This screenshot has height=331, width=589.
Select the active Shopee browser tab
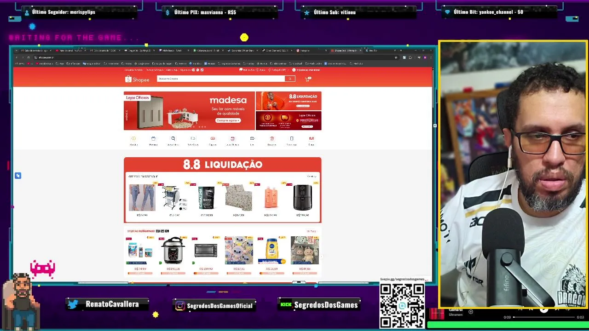click(346, 51)
